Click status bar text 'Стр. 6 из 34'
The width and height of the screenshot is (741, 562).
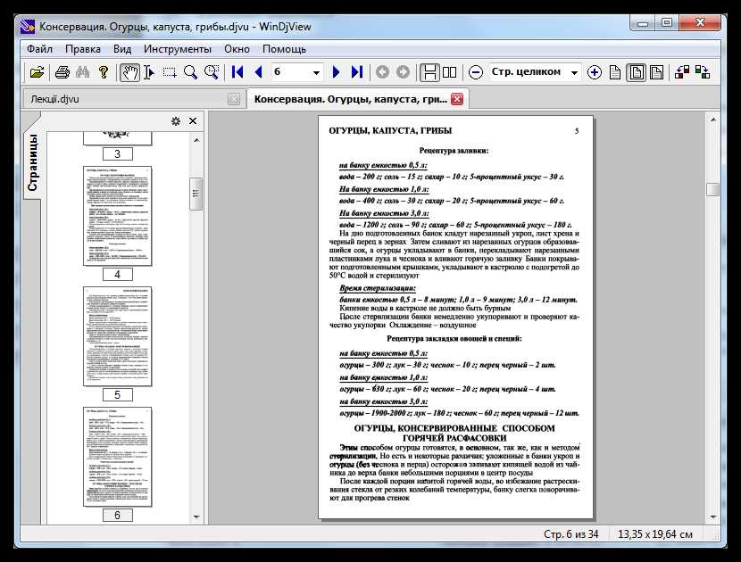[x=570, y=534]
